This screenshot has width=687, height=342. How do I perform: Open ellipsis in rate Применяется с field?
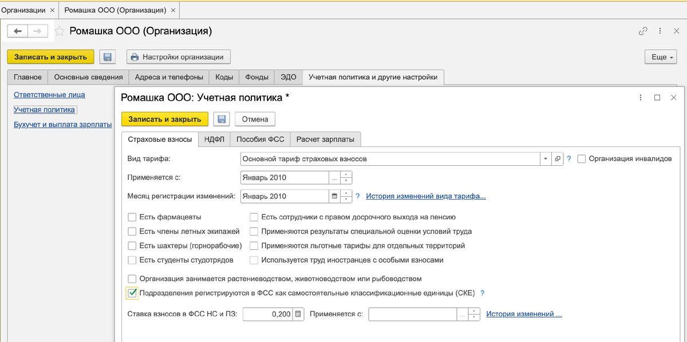[463, 314]
